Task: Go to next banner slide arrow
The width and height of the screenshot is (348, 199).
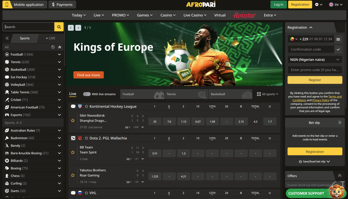Action: [x=78, y=28]
